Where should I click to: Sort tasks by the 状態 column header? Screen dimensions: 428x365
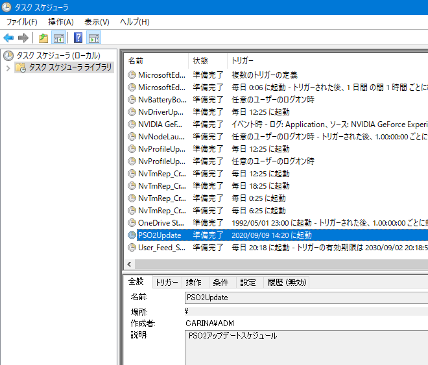pos(208,61)
